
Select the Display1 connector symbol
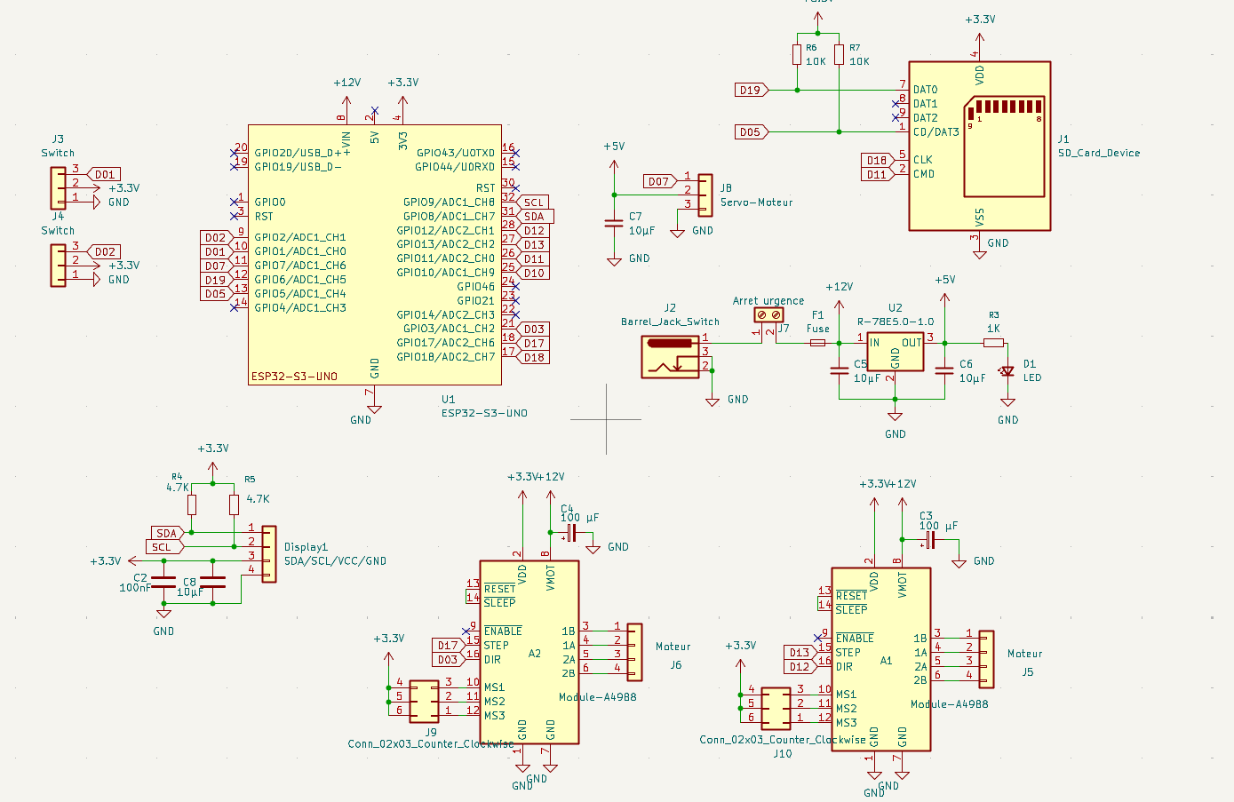[268, 553]
